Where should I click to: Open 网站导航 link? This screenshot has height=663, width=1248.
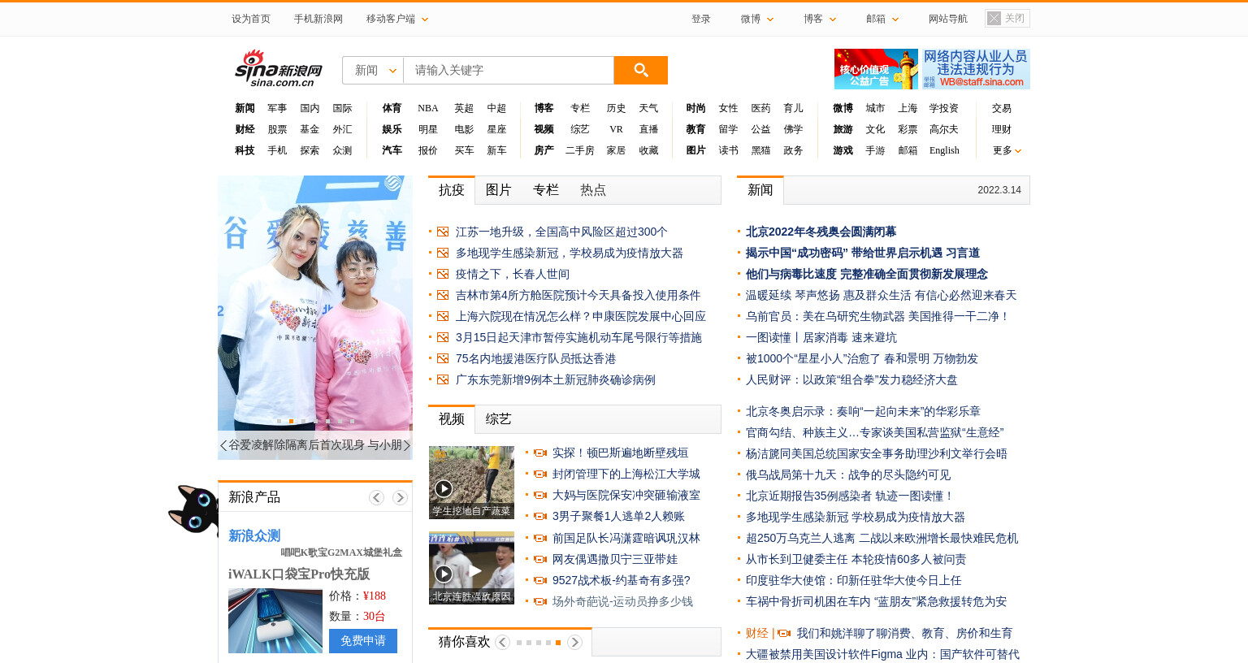click(x=947, y=19)
